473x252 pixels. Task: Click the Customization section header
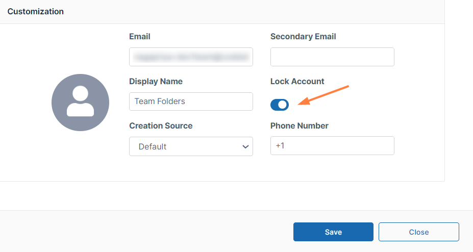(x=36, y=11)
